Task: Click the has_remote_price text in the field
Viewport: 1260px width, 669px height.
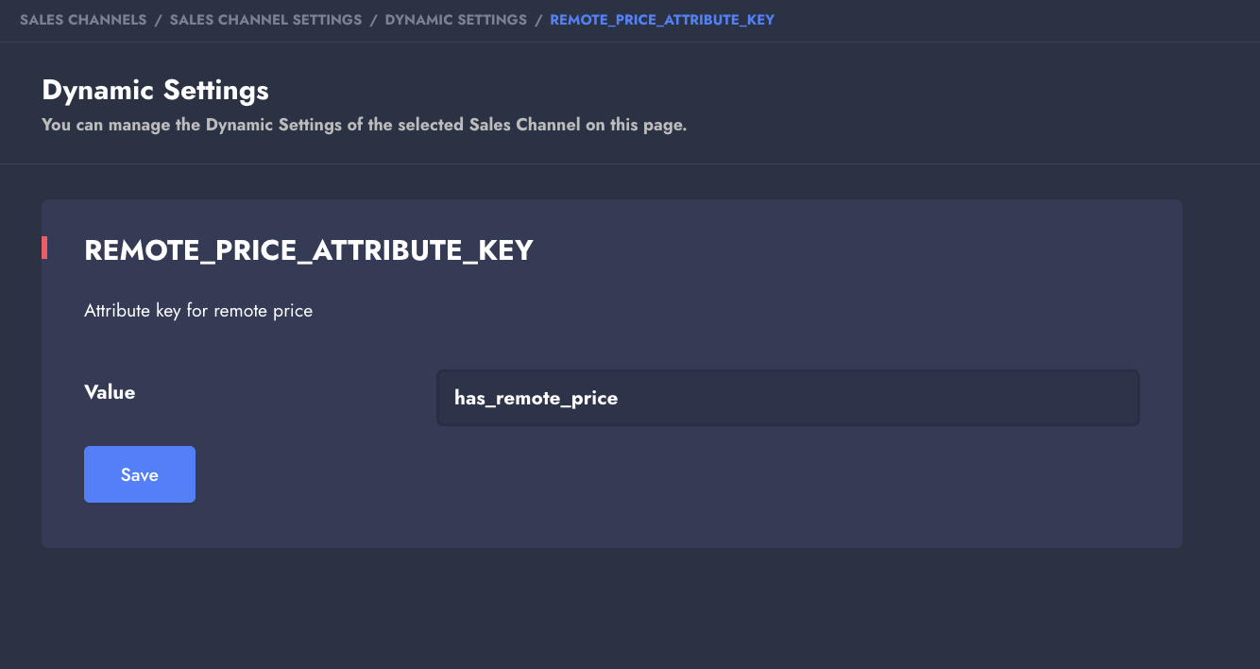Action: tap(536, 398)
